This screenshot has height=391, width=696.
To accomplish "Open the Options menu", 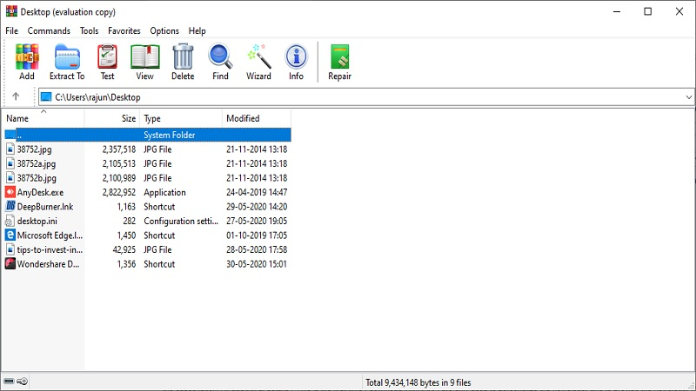I will click(x=164, y=30).
